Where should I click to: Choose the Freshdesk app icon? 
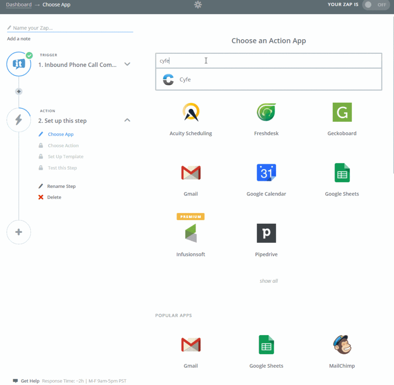pos(266,112)
